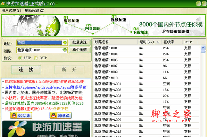The height and width of the screenshot is (137, 207).
Task: Select route 北京电信-A001 in list
Action: [146, 48]
